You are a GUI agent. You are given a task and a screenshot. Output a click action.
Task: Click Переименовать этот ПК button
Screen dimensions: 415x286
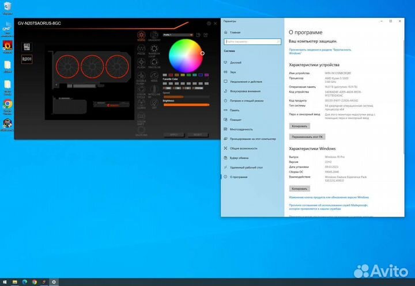tap(307, 136)
